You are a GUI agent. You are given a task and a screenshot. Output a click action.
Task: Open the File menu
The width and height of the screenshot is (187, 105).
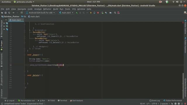pos(2,9)
